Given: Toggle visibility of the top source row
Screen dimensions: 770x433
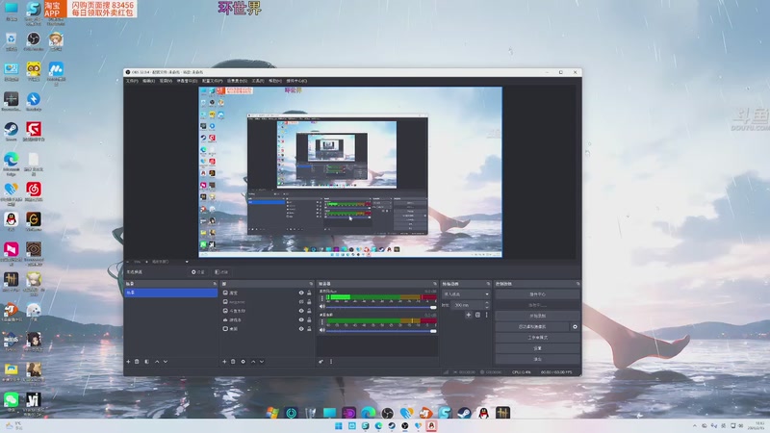Looking at the screenshot, I should click(301, 293).
